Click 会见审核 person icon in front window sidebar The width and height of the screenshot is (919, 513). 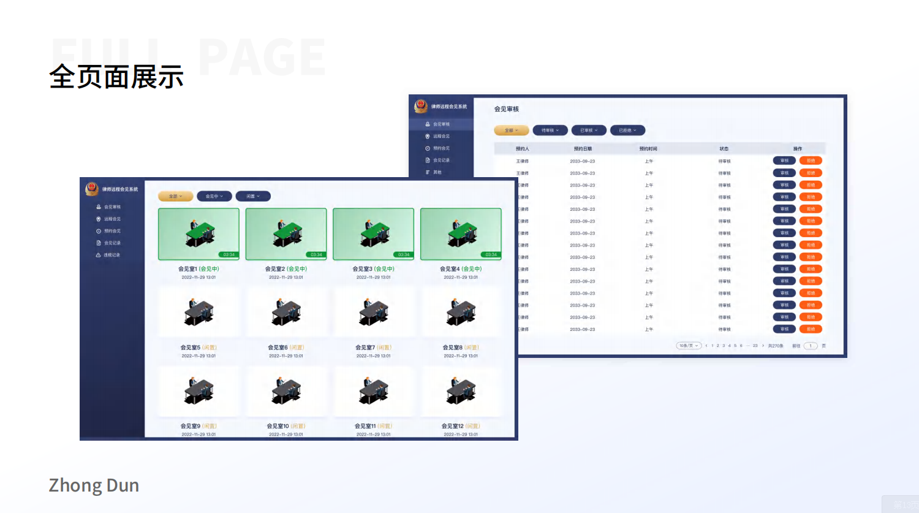(x=99, y=207)
